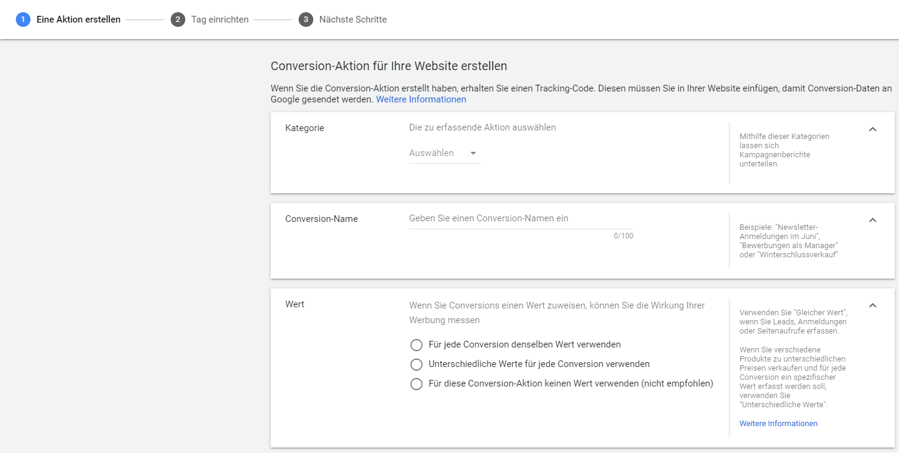Click the step 2 circle icon

click(178, 20)
